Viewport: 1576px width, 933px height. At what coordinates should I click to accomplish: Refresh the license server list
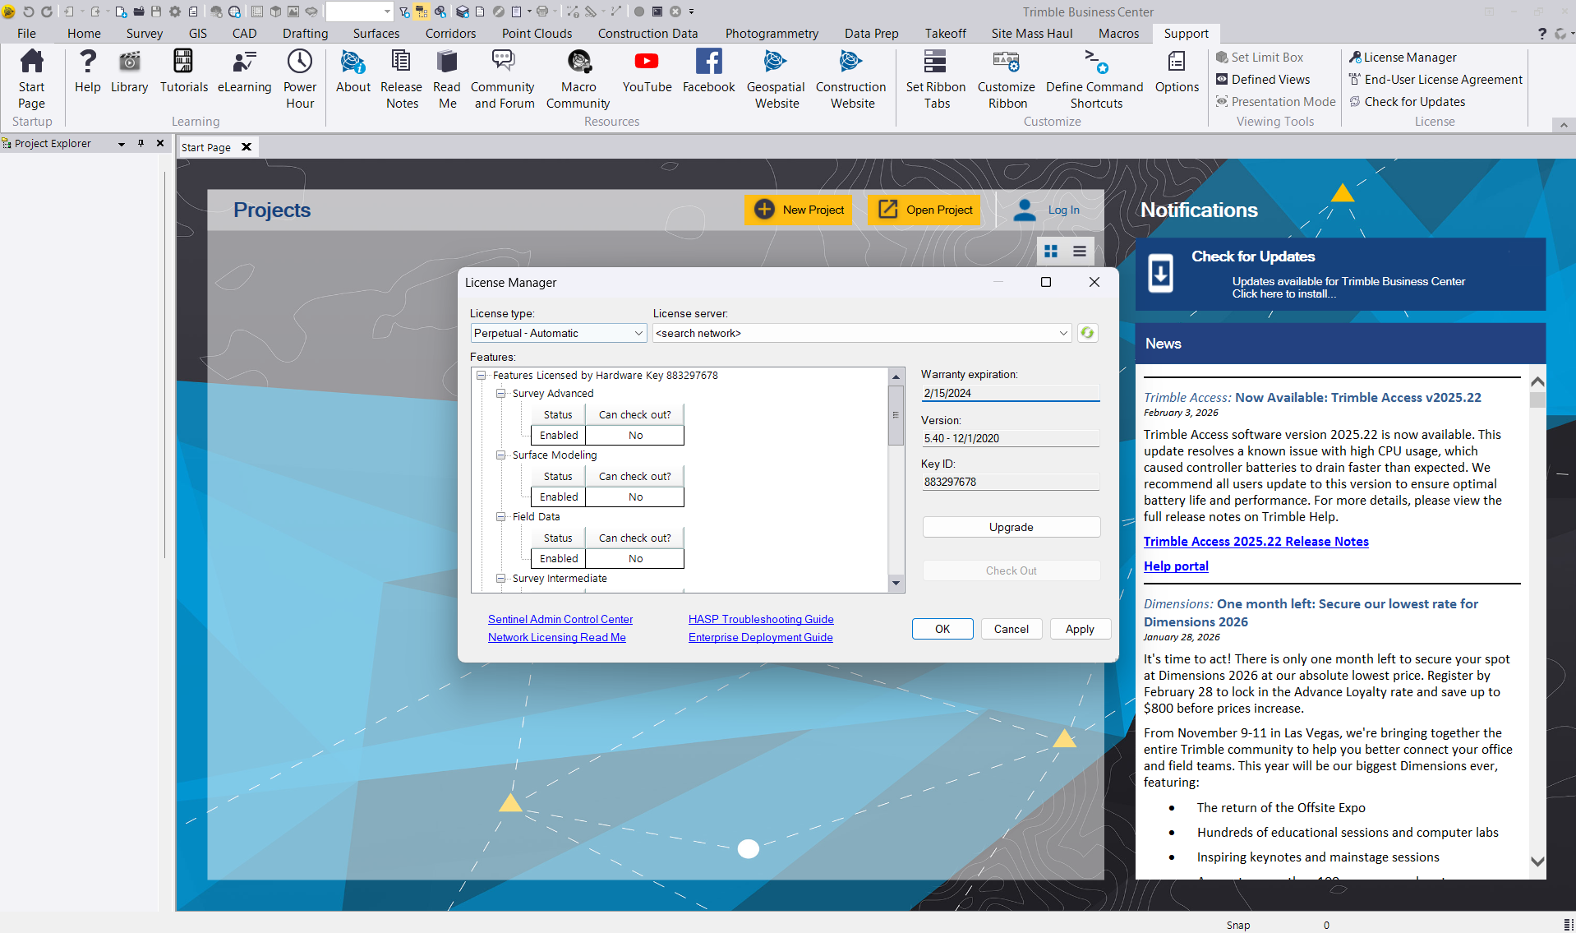tap(1087, 333)
